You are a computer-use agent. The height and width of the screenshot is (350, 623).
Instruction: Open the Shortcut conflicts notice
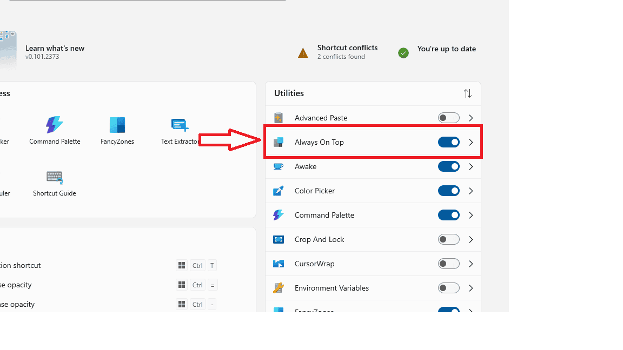[x=347, y=48]
